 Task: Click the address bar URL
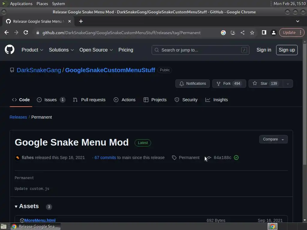point(121,33)
